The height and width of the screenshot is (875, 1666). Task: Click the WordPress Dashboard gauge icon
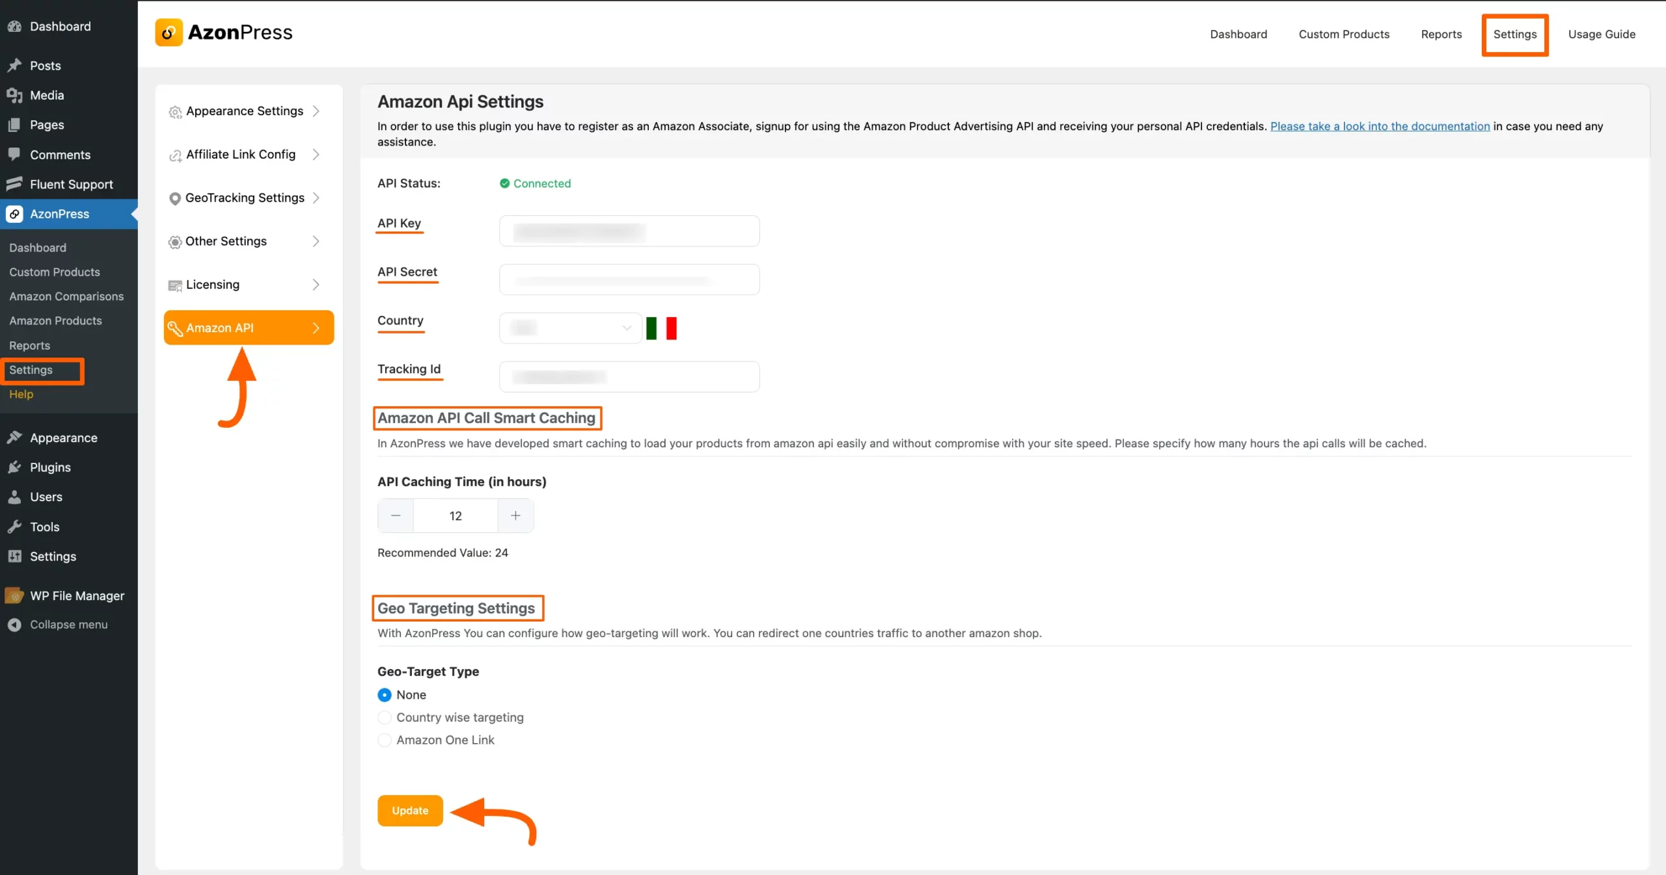(14, 27)
